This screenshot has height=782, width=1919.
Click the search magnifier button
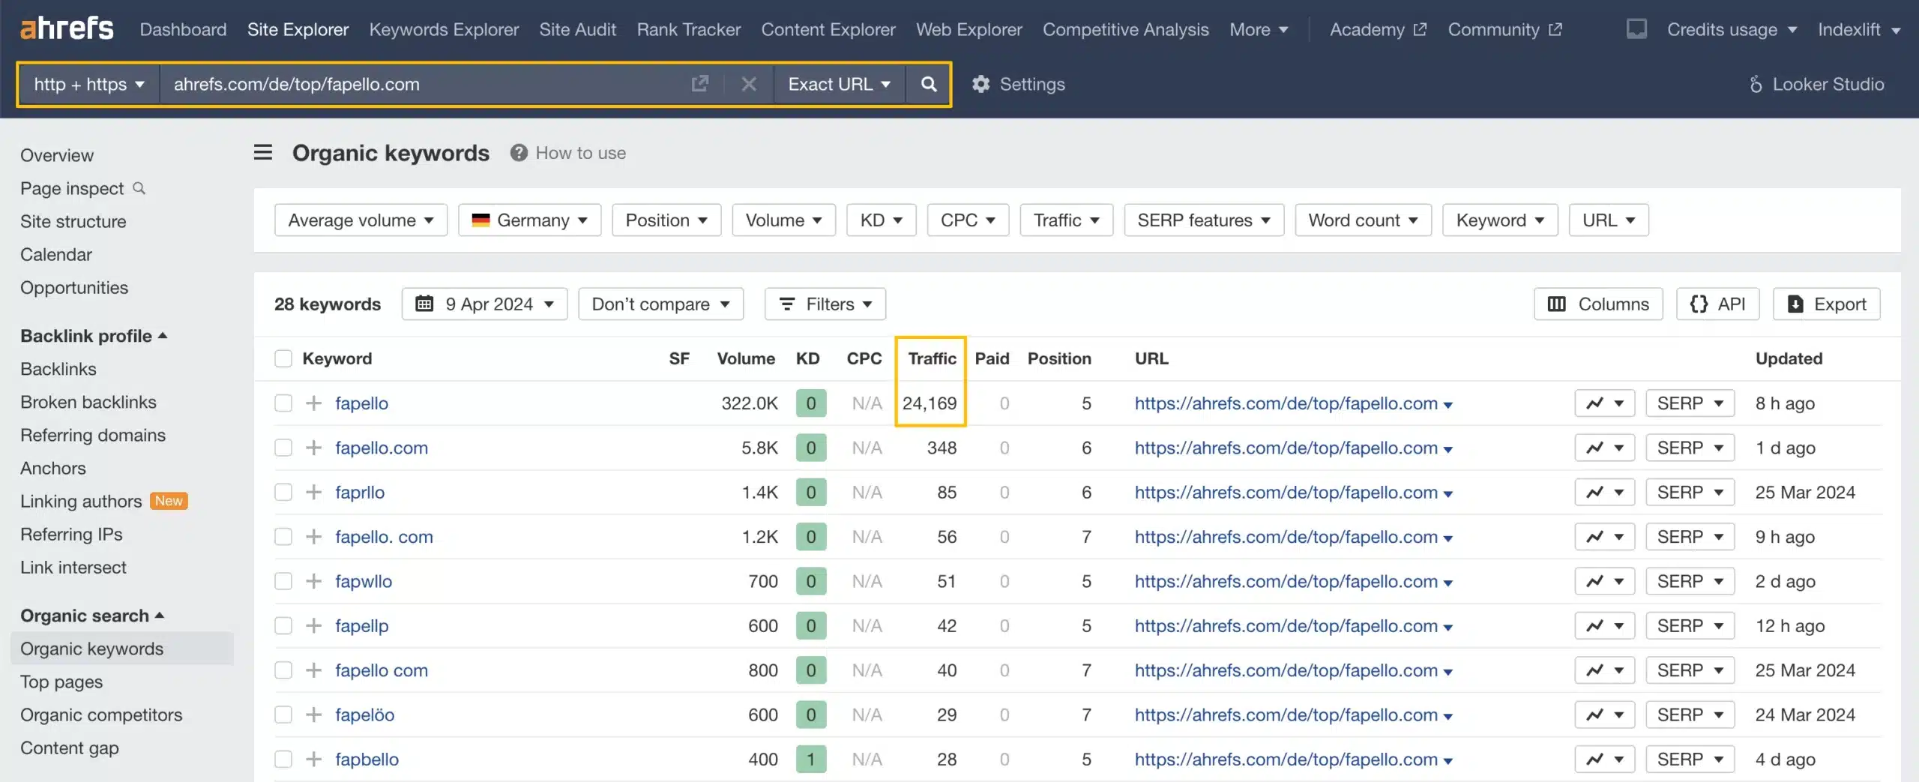929,84
